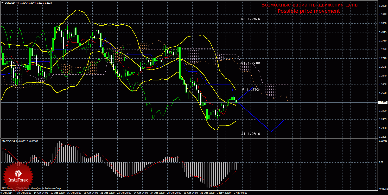This screenshot has height=195, width=388.
Task: Open the dropdown arrow beside EURUSD,H4
Action: pos(2,3)
